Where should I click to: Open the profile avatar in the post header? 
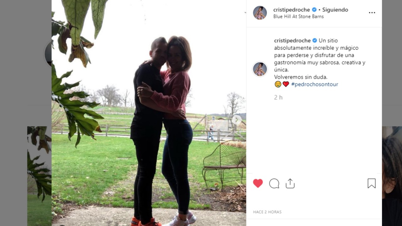pos(260,13)
